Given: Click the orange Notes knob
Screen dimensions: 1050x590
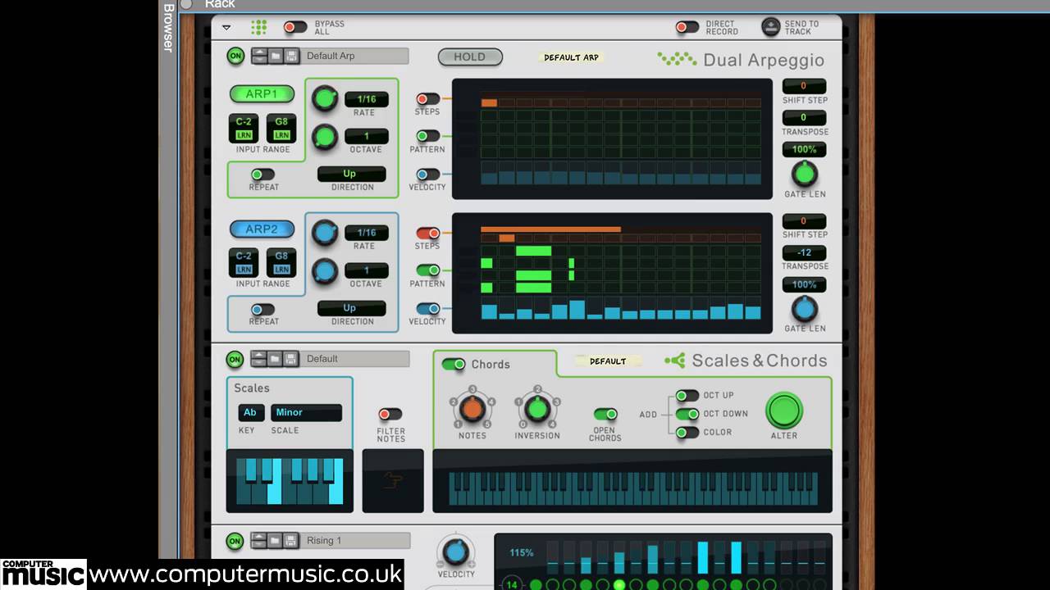Looking at the screenshot, I should [472, 408].
